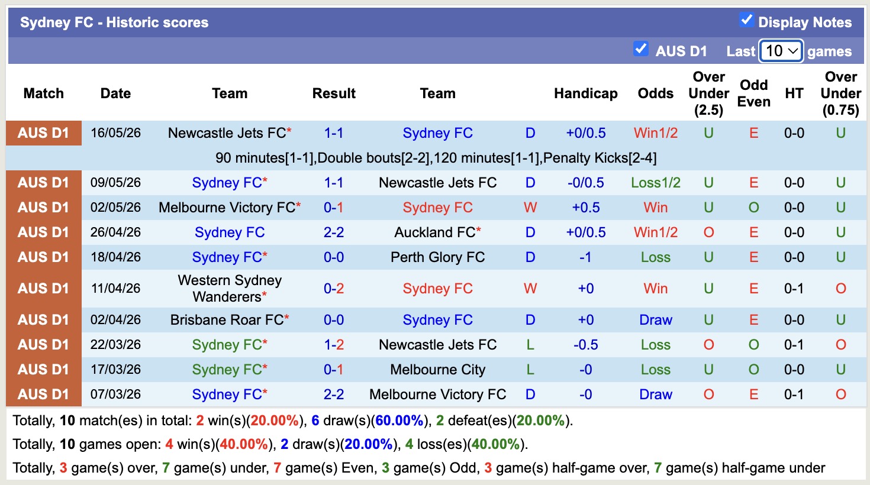Click the 2-2 result on 07/03/26
870x485 pixels.
click(334, 395)
